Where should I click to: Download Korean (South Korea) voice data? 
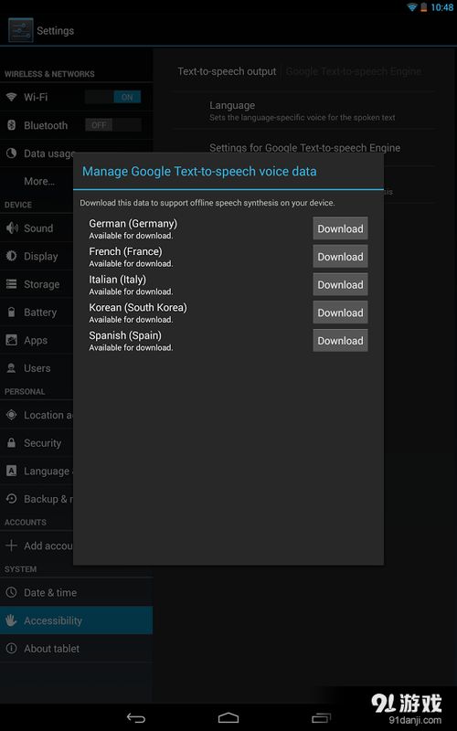[340, 313]
